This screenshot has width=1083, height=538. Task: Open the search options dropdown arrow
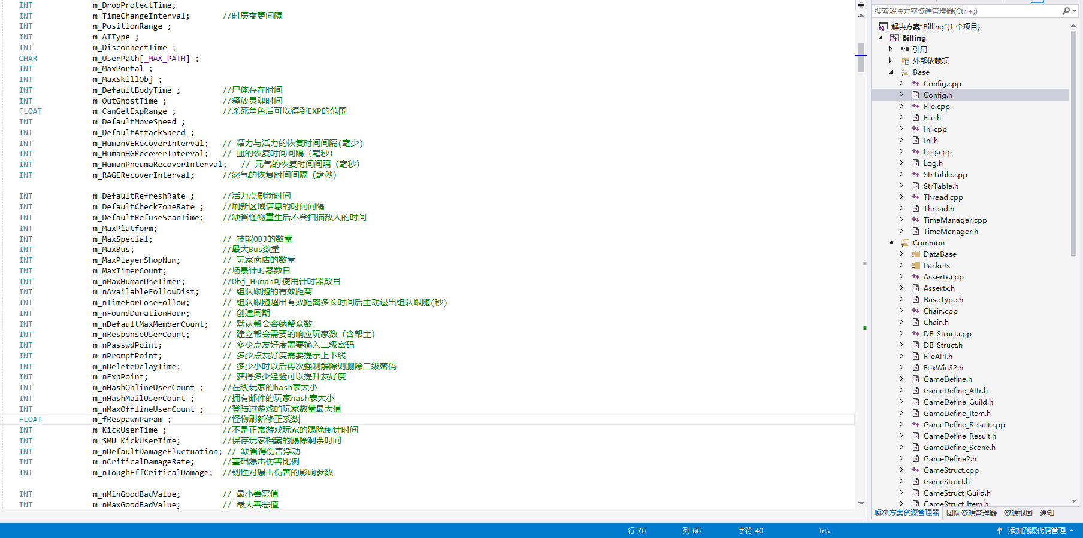coord(1074,11)
